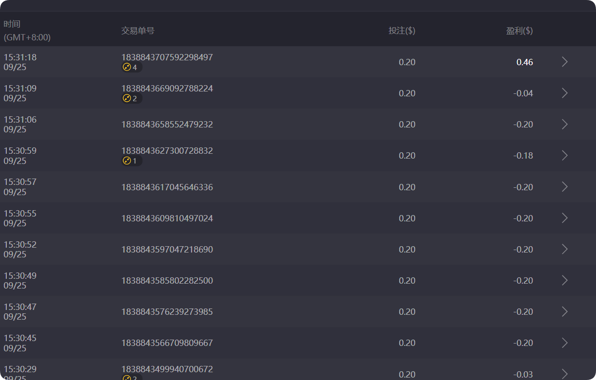Expand details for order 1838843707592298497
596x380 pixels.
pyautogui.click(x=564, y=62)
